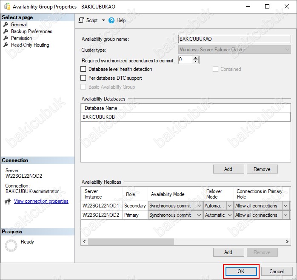Open Failover Mode dropdown for W22SQL22NOD2
Screen dimensions: 297x280
(x=230, y=215)
